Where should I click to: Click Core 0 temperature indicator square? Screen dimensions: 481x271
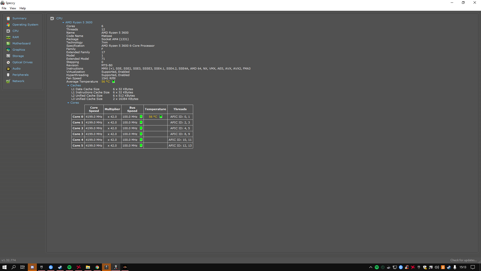[x=161, y=116]
